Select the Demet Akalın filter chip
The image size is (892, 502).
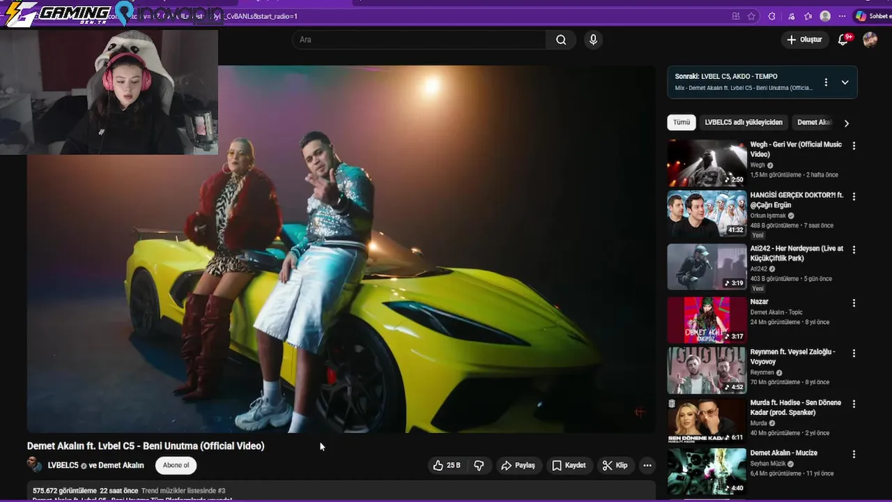(x=814, y=122)
